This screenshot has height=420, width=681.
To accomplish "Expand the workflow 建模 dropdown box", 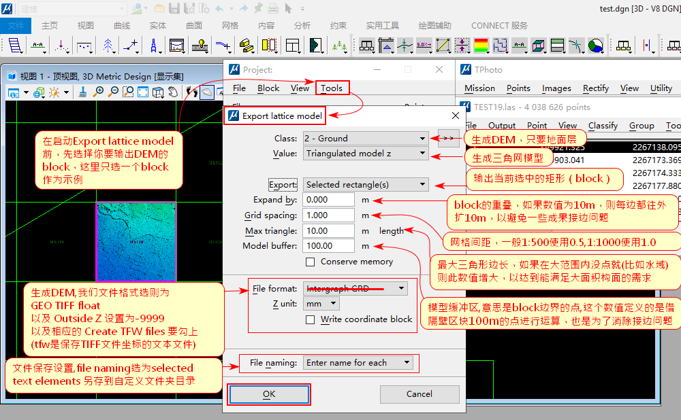I will click(73, 9).
